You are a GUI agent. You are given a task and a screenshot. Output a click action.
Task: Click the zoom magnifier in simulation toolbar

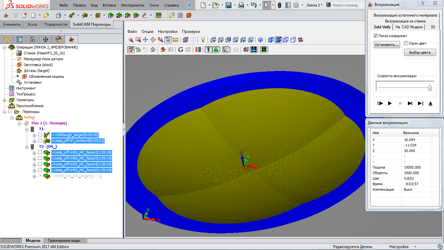(131, 40)
